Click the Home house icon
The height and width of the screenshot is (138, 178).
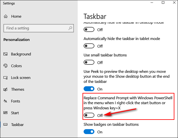(x=6, y=16)
